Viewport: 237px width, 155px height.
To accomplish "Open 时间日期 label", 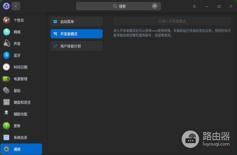I will [x=21, y=67].
